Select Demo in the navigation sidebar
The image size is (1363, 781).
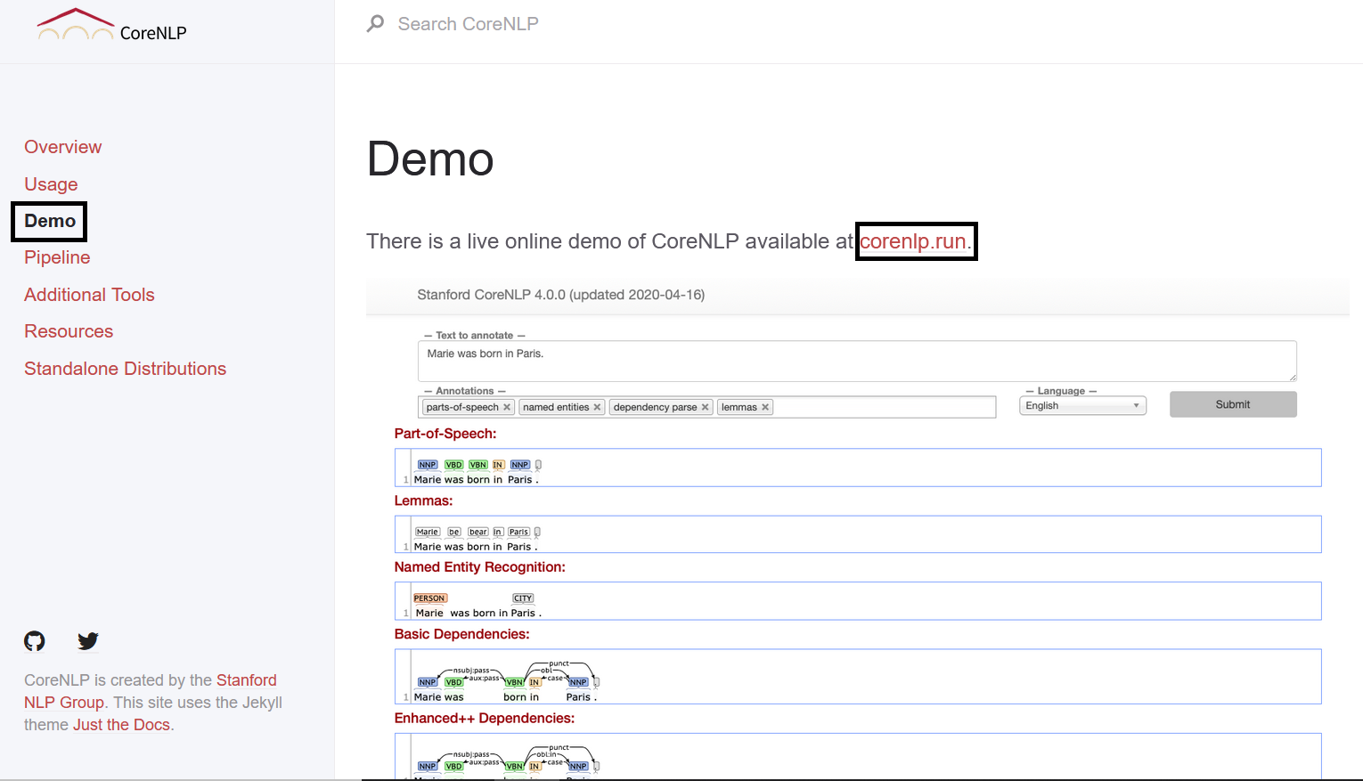[49, 221]
